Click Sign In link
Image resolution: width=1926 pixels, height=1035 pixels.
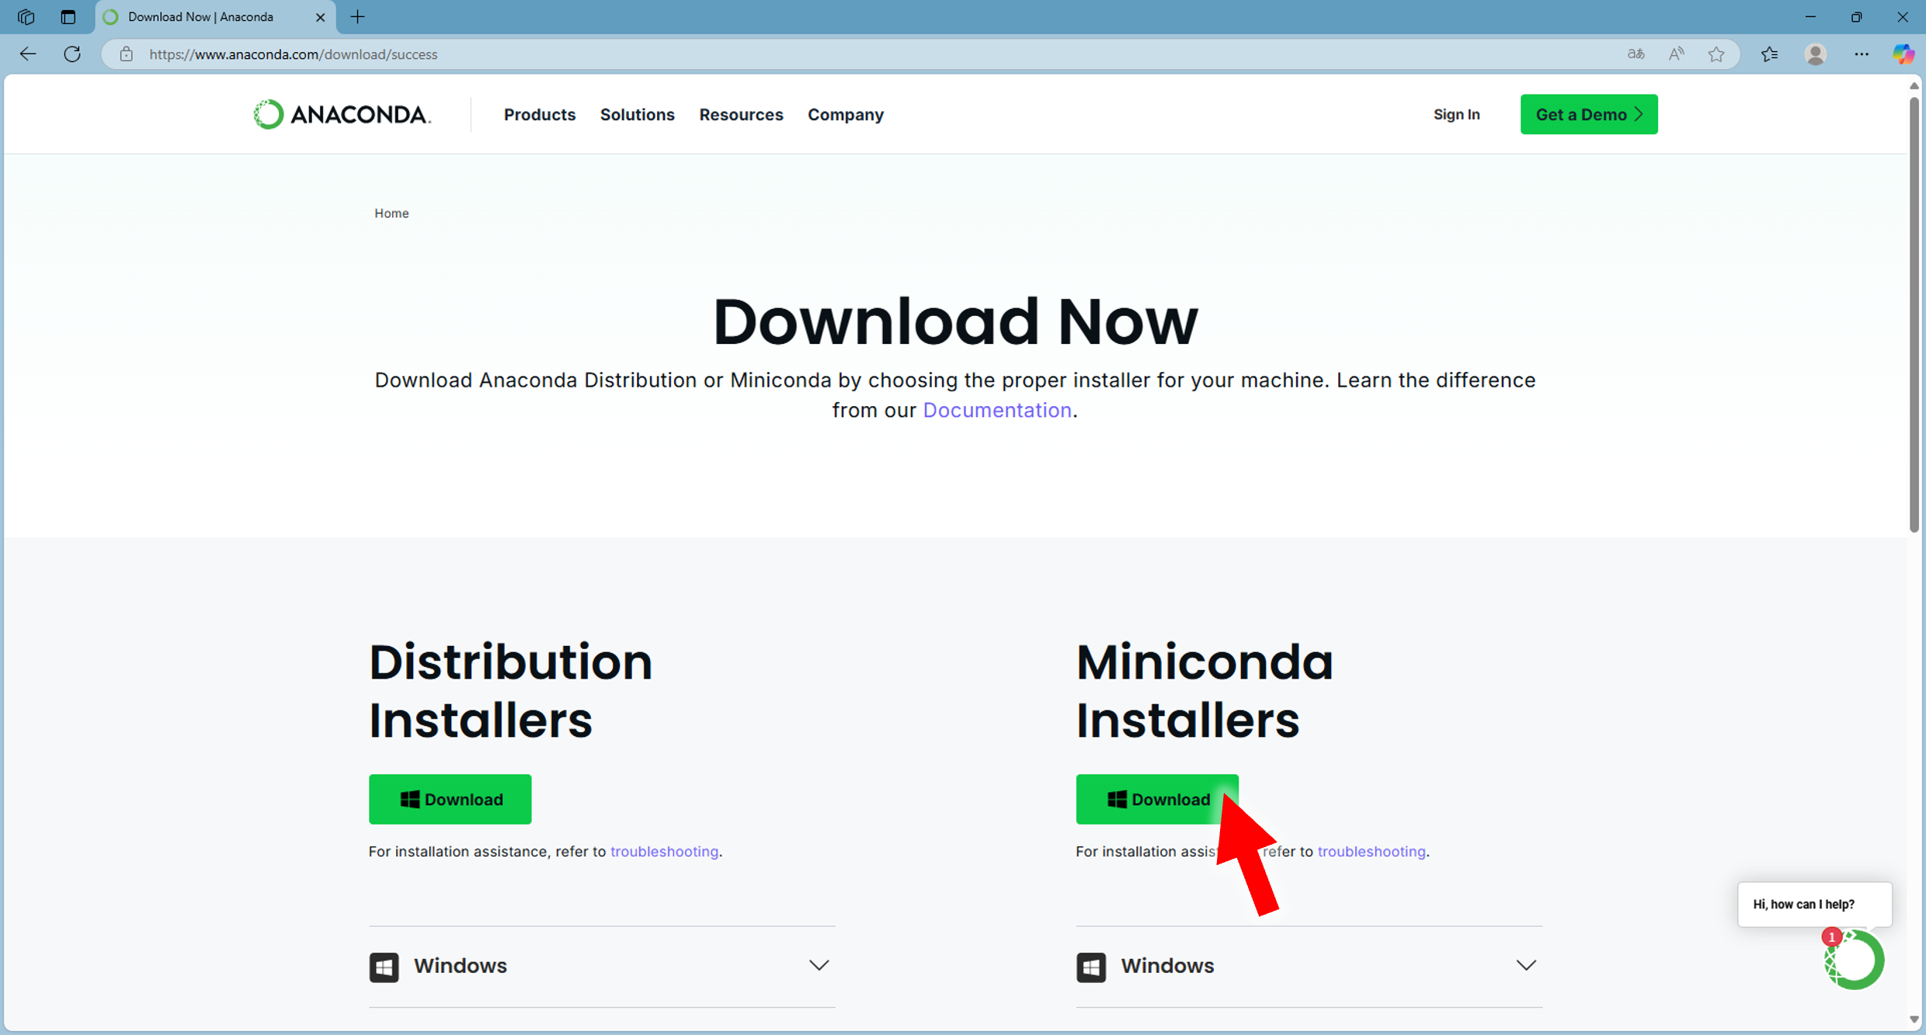click(x=1456, y=114)
